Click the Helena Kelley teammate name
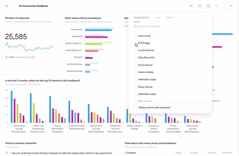This screenshot has width=239, height=156. 146,72
